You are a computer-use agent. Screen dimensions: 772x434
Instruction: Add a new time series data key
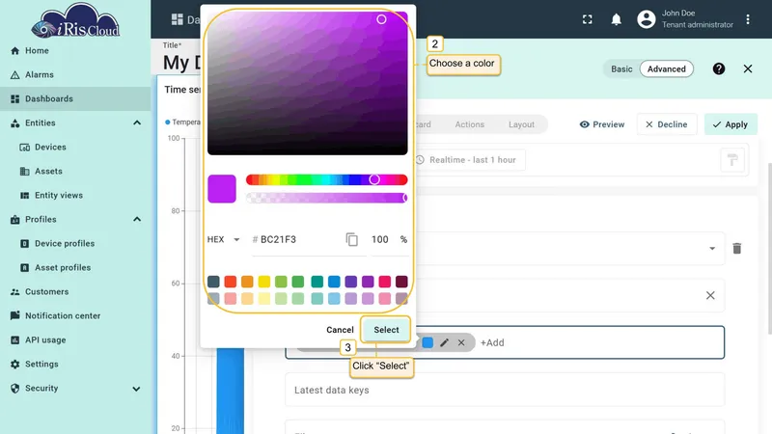point(492,342)
